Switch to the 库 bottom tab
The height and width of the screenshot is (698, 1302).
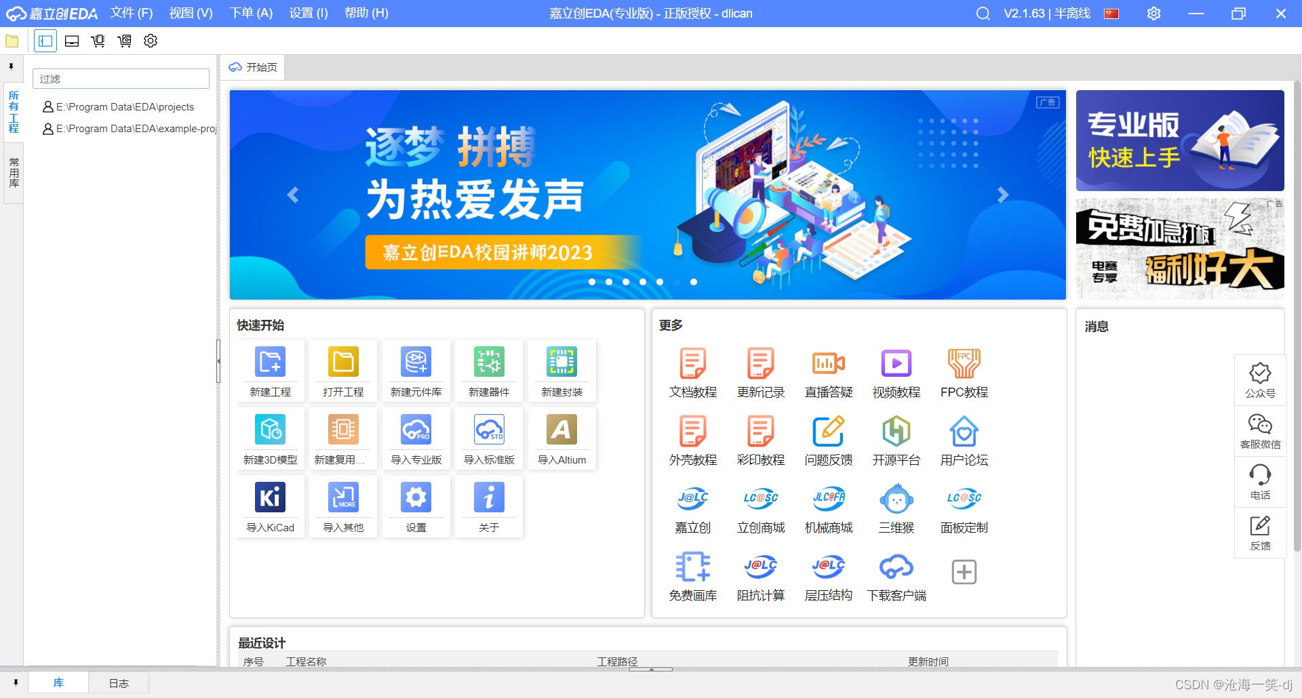tap(58, 682)
